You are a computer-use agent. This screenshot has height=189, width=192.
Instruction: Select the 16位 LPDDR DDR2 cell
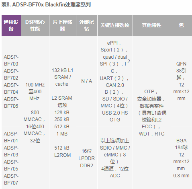87,158
